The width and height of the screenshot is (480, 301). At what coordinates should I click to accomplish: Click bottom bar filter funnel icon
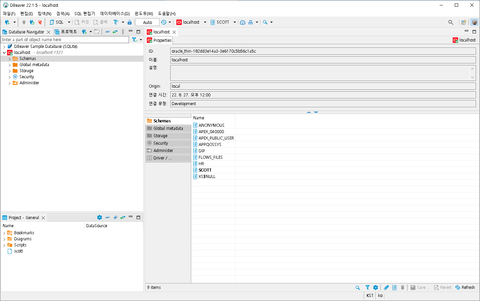pyautogui.click(x=368, y=288)
